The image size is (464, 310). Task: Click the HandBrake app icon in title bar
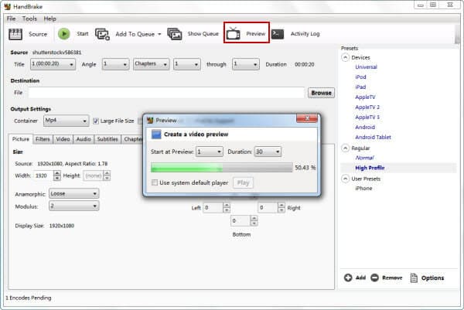click(x=8, y=6)
